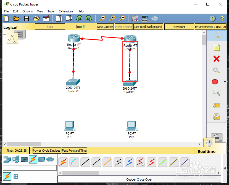Click the New file icon

tap(6, 18)
